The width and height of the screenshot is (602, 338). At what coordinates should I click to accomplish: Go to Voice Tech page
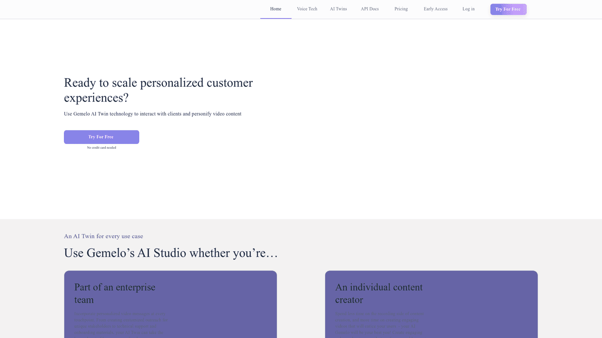coord(307,9)
